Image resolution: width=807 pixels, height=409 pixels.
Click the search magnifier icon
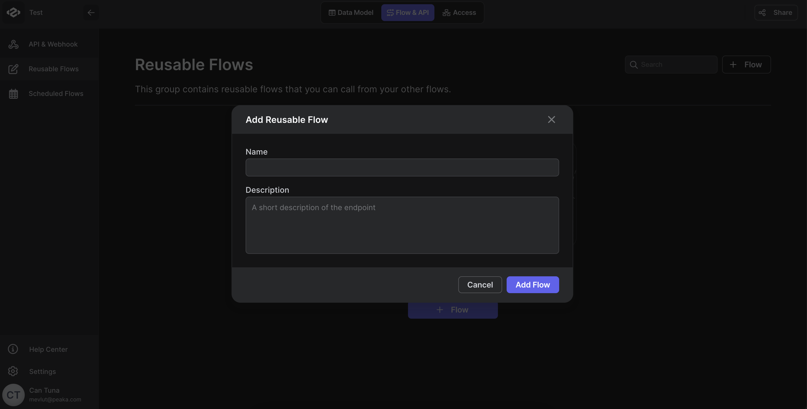coord(634,65)
